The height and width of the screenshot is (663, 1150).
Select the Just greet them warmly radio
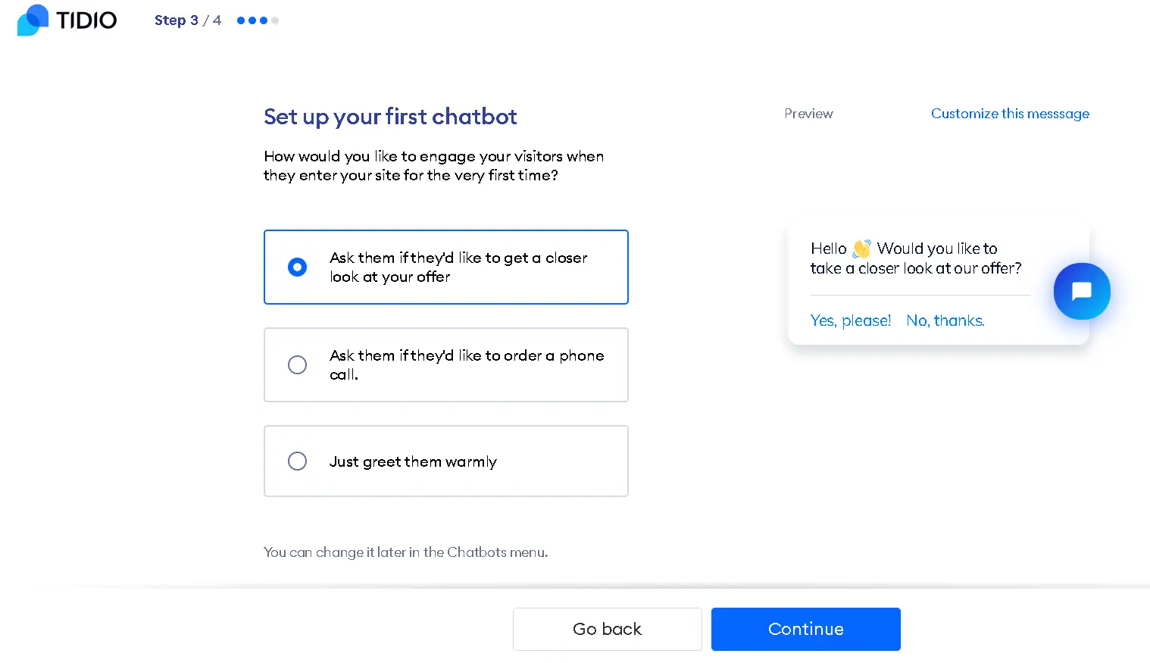[x=297, y=461]
